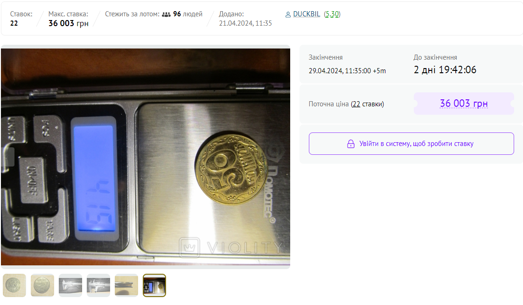Select the highlighted scale photo thumbnail
Viewport: 523px width, 305px height.
click(x=154, y=285)
